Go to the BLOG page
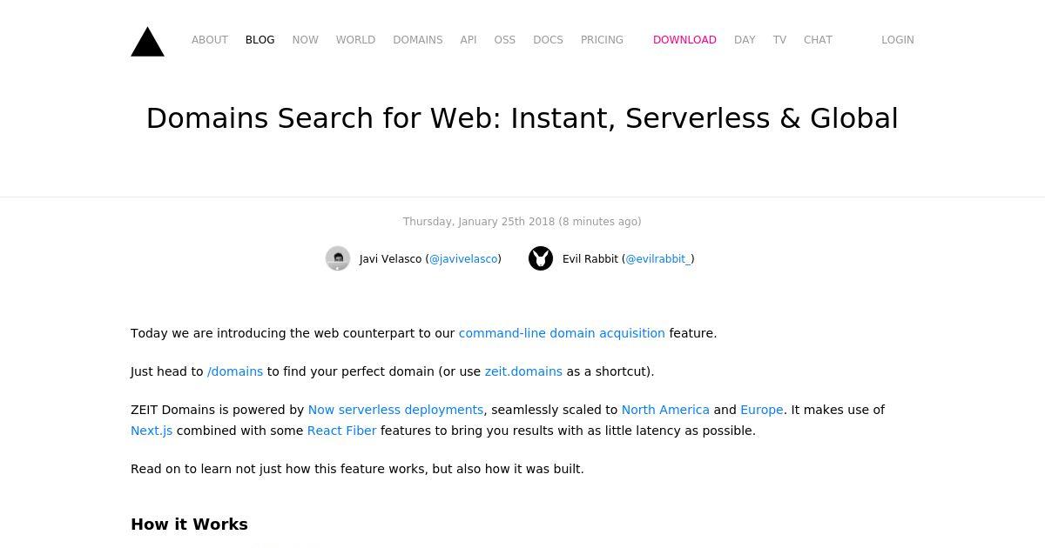This screenshot has width=1045, height=548. tap(260, 40)
